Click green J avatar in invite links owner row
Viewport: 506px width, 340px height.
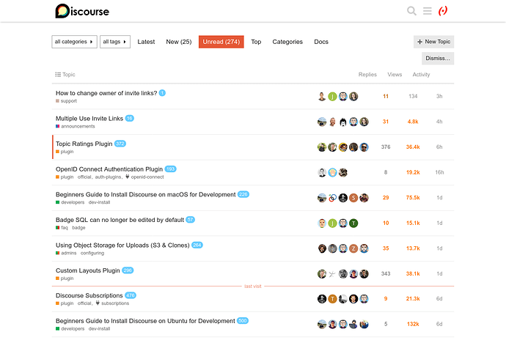click(332, 97)
